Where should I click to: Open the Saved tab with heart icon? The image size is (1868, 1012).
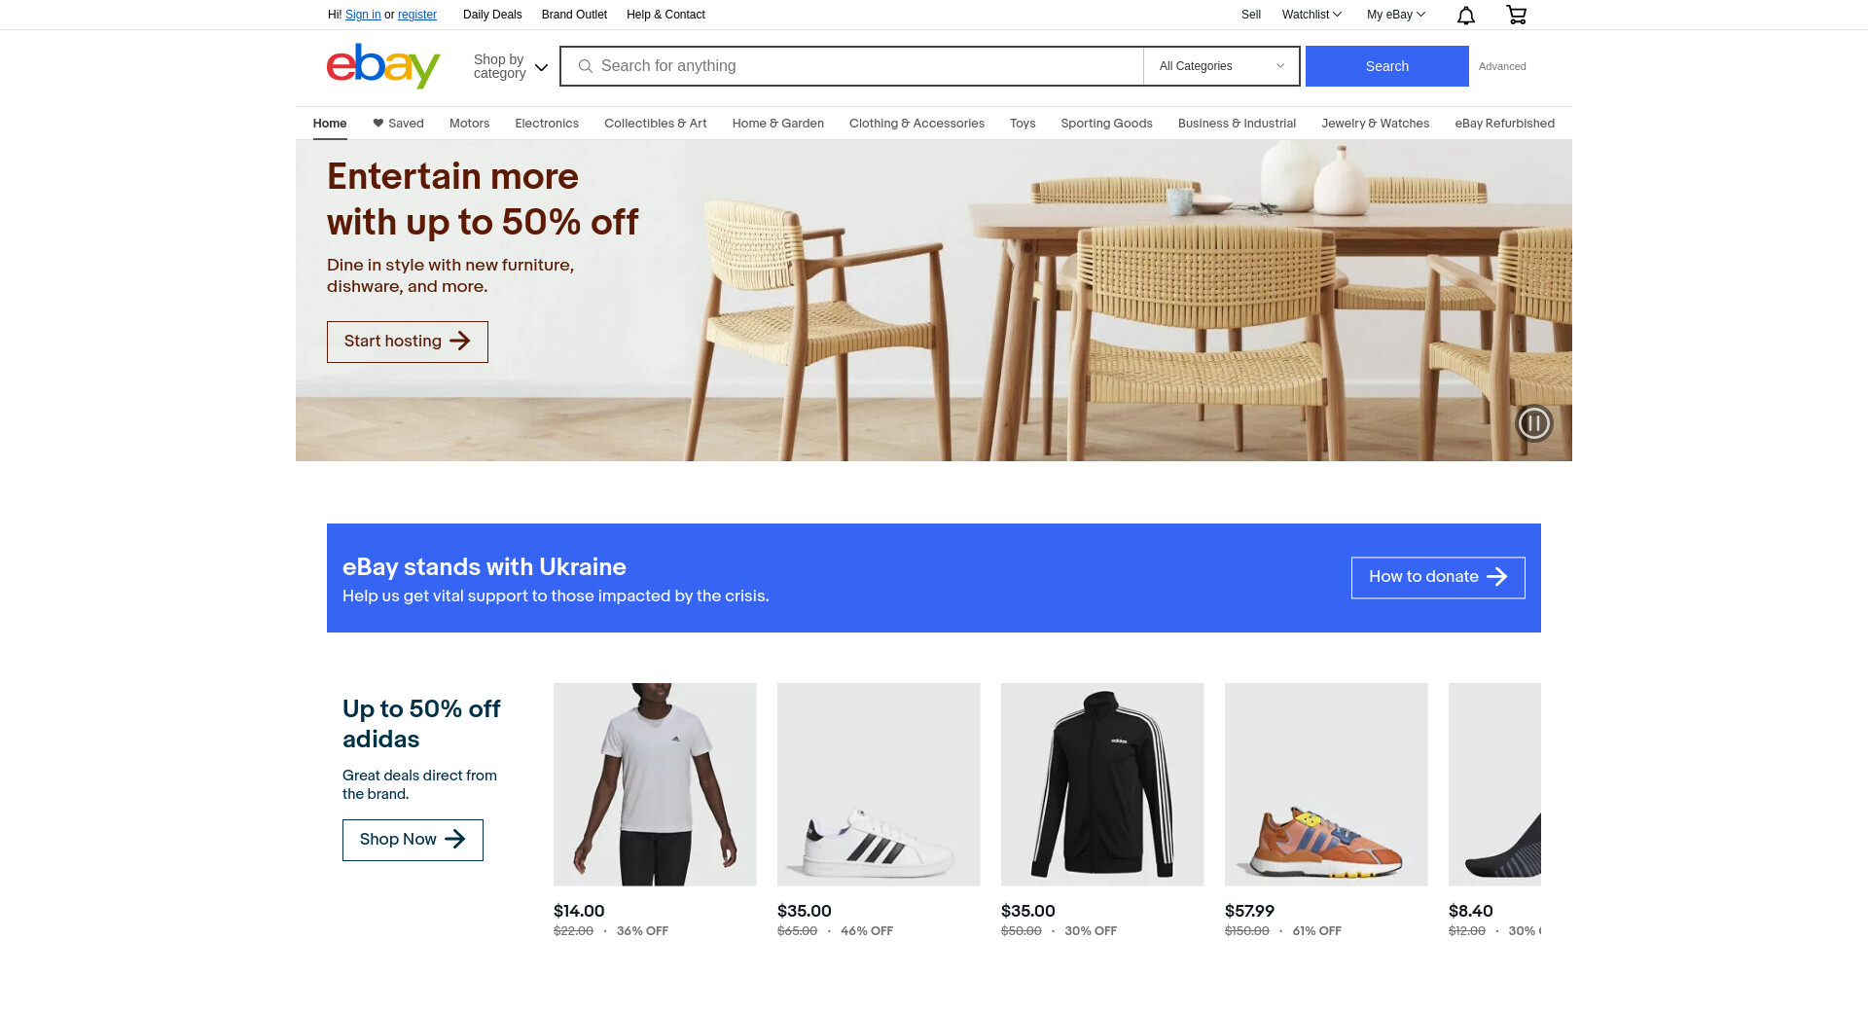coord(398,124)
